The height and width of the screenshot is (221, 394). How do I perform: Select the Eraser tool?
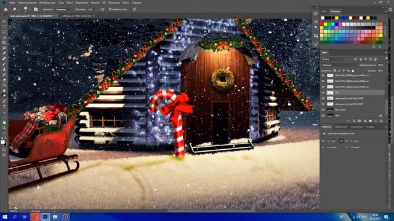4,80
